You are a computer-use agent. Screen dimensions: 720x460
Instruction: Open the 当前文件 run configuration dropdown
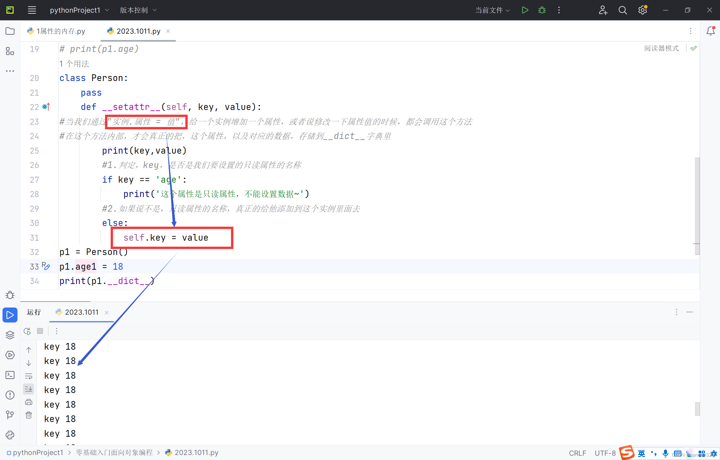[x=492, y=10]
